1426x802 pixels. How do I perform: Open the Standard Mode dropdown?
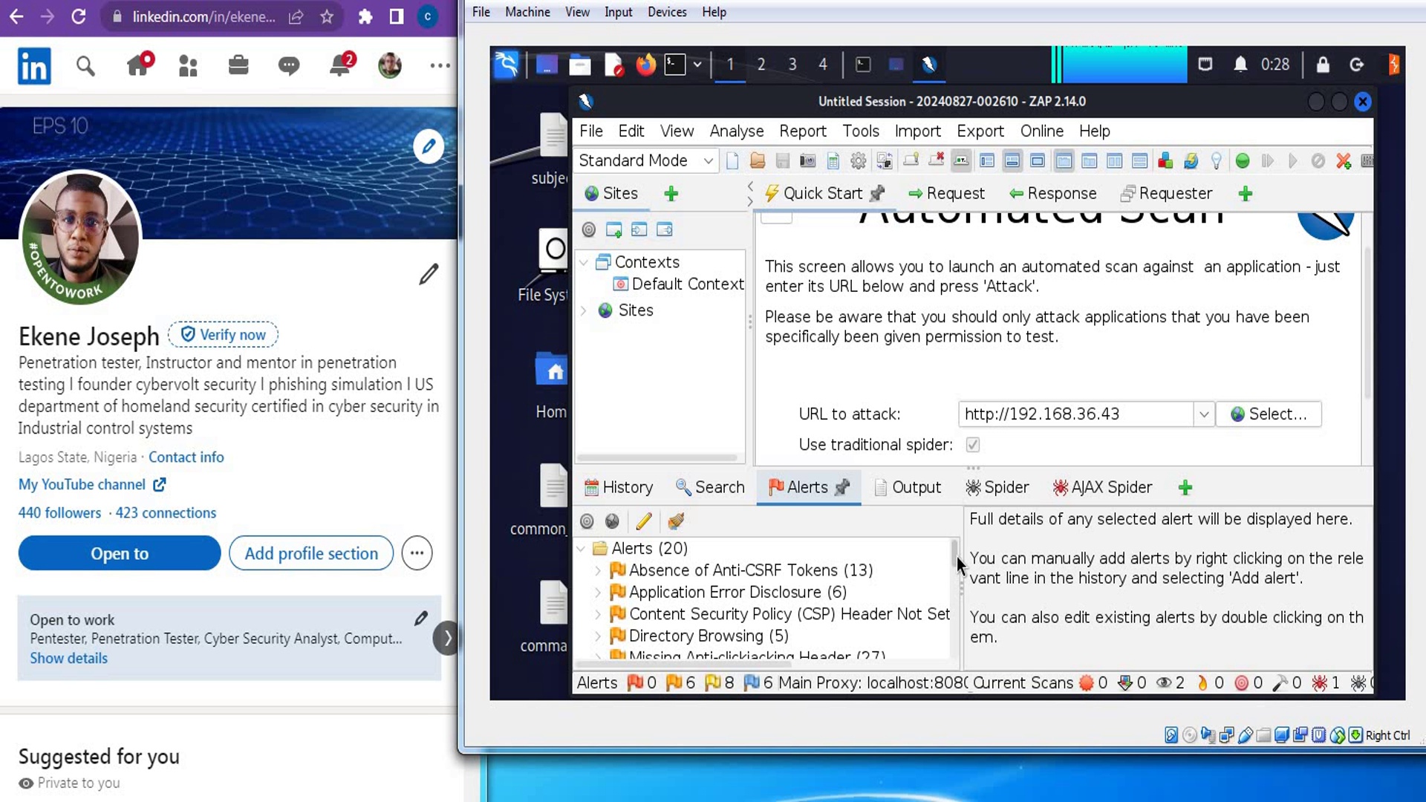click(x=645, y=161)
